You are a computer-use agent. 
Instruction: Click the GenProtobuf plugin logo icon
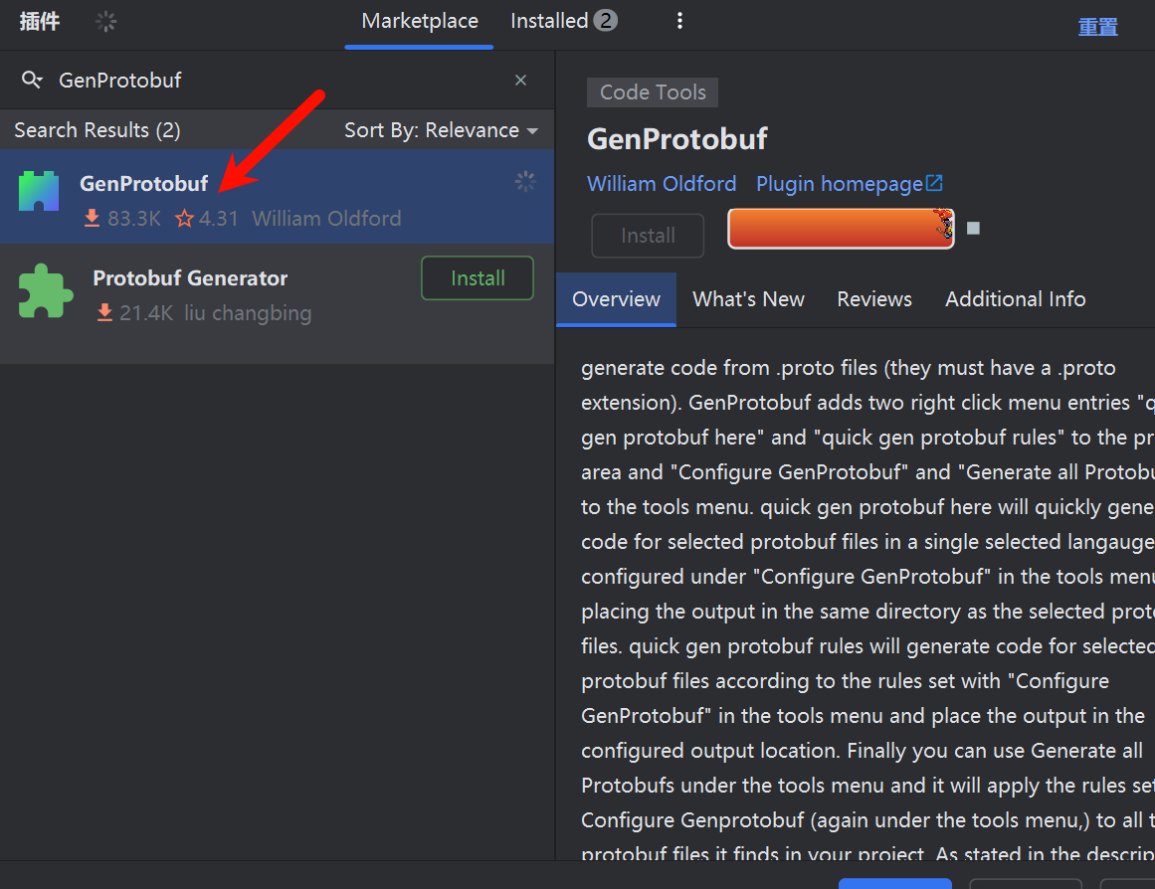point(39,192)
